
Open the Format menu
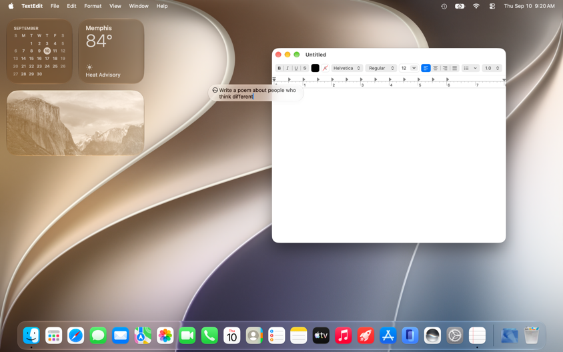(x=93, y=6)
